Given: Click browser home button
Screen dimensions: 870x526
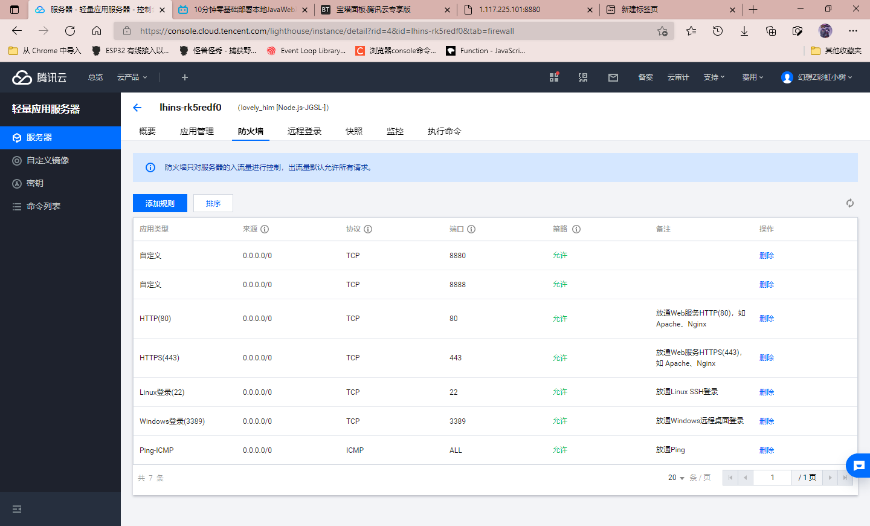Looking at the screenshot, I should coord(97,31).
